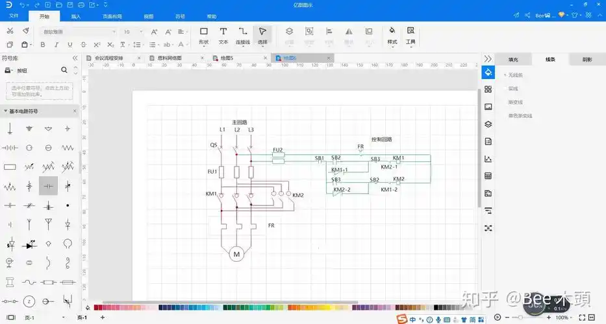This screenshot has height=324, width=606.
Task: Pick a red swatch from the color palette bar
Action: point(97,307)
